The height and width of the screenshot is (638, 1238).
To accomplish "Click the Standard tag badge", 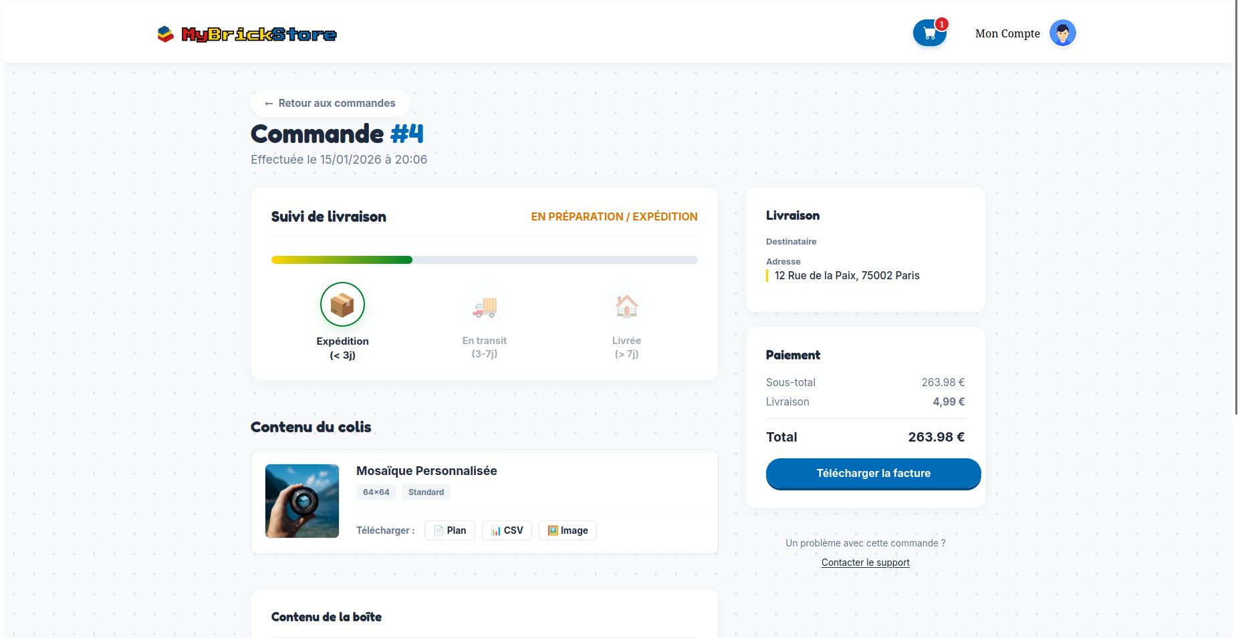I will [426, 492].
